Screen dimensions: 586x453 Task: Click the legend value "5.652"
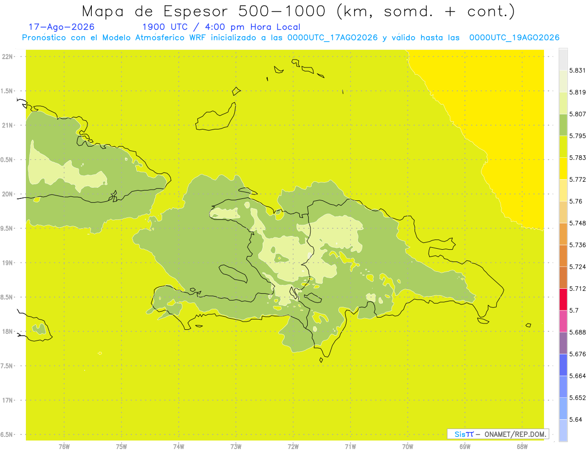(577, 398)
